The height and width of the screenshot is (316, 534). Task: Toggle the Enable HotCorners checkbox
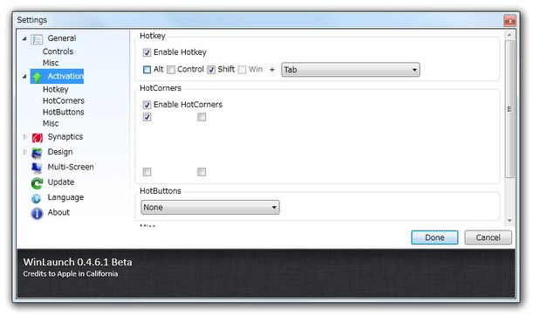pyautogui.click(x=147, y=105)
